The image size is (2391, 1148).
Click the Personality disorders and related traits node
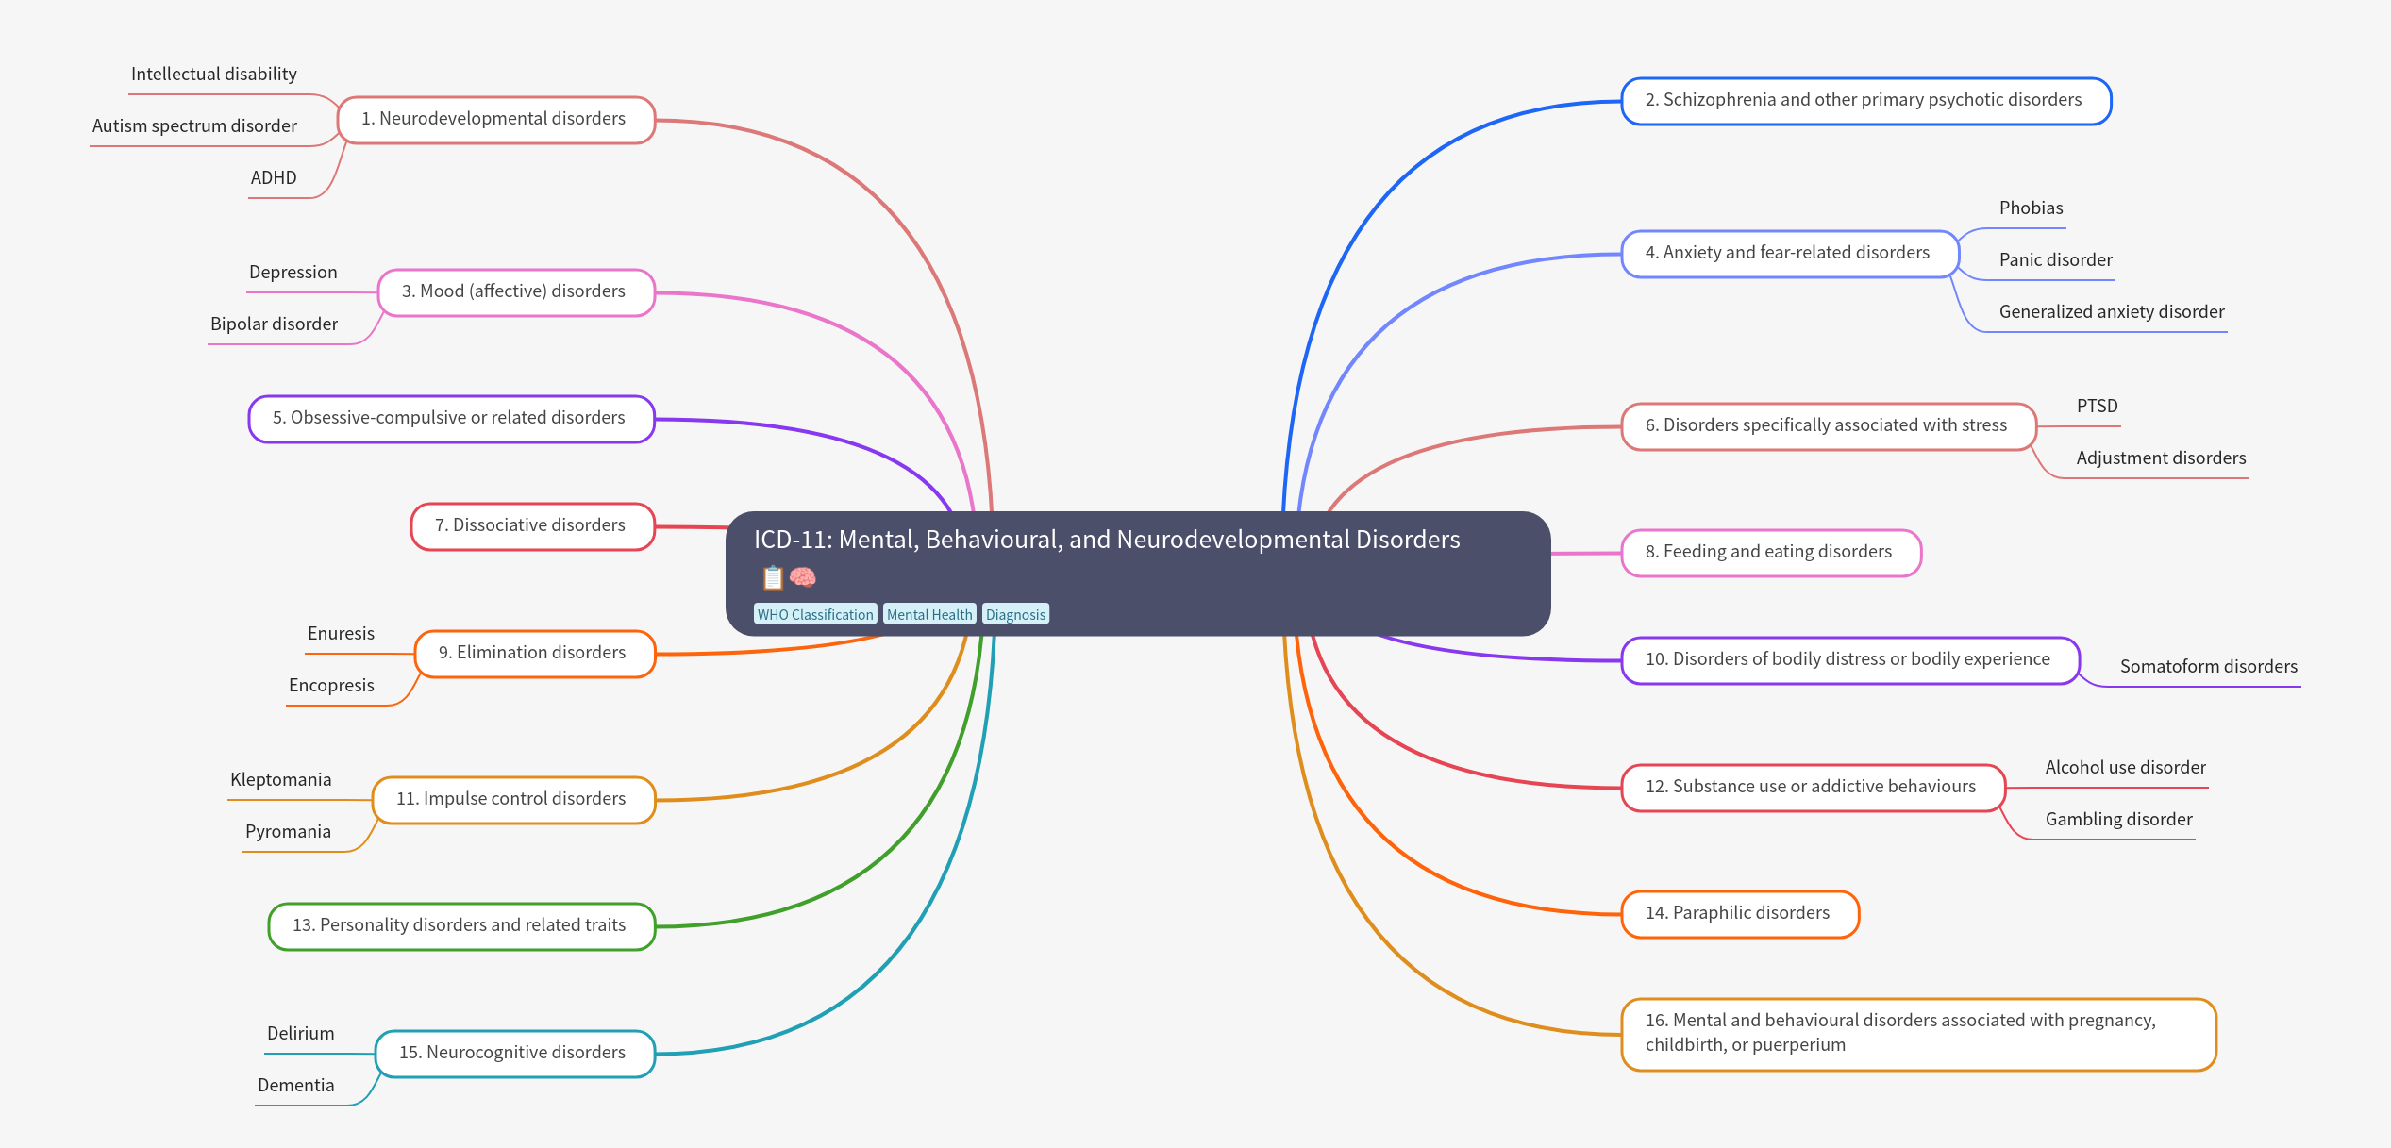click(460, 926)
